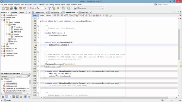Click the Debug Project icon
The image size is (182, 102).
tap(63, 8)
